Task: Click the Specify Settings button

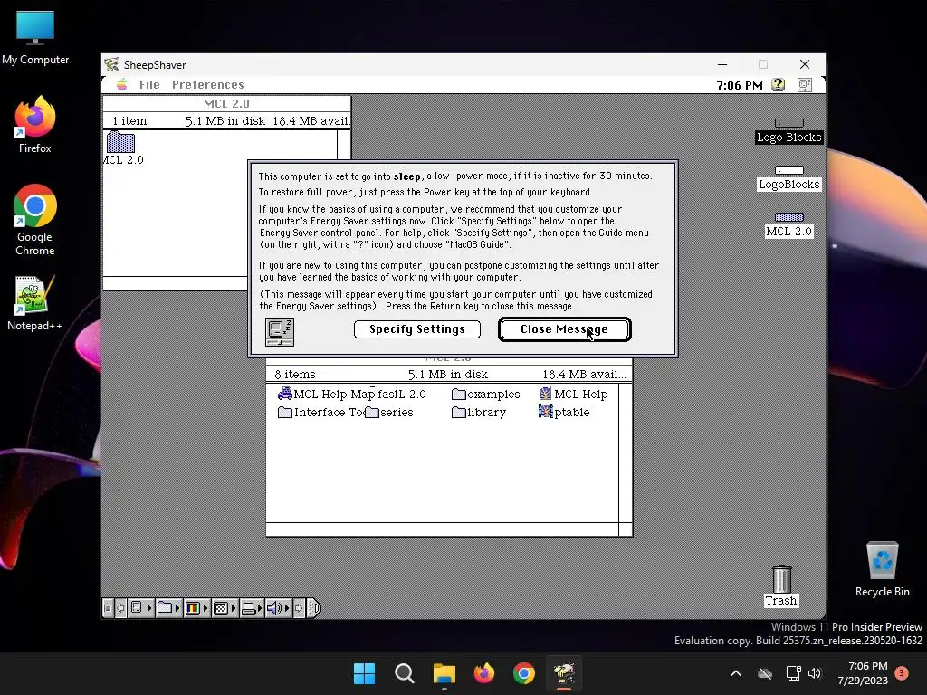Action: point(416,329)
